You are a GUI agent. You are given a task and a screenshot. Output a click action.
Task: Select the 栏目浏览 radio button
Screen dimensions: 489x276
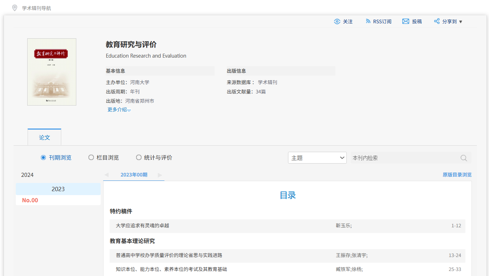pos(91,158)
